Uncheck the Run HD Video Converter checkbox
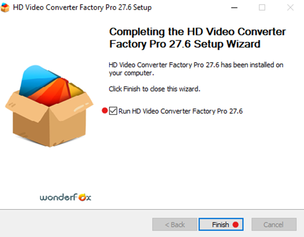 [x=113, y=111]
